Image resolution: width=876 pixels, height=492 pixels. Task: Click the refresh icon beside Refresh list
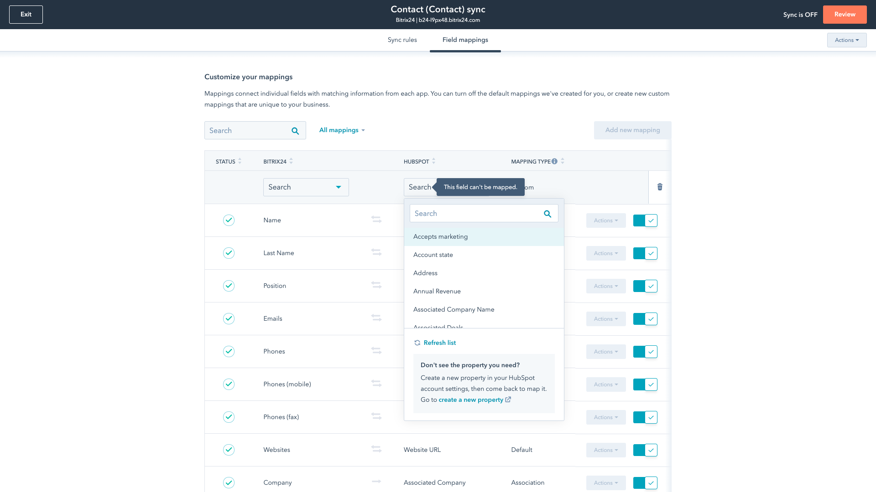click(417, 343)
